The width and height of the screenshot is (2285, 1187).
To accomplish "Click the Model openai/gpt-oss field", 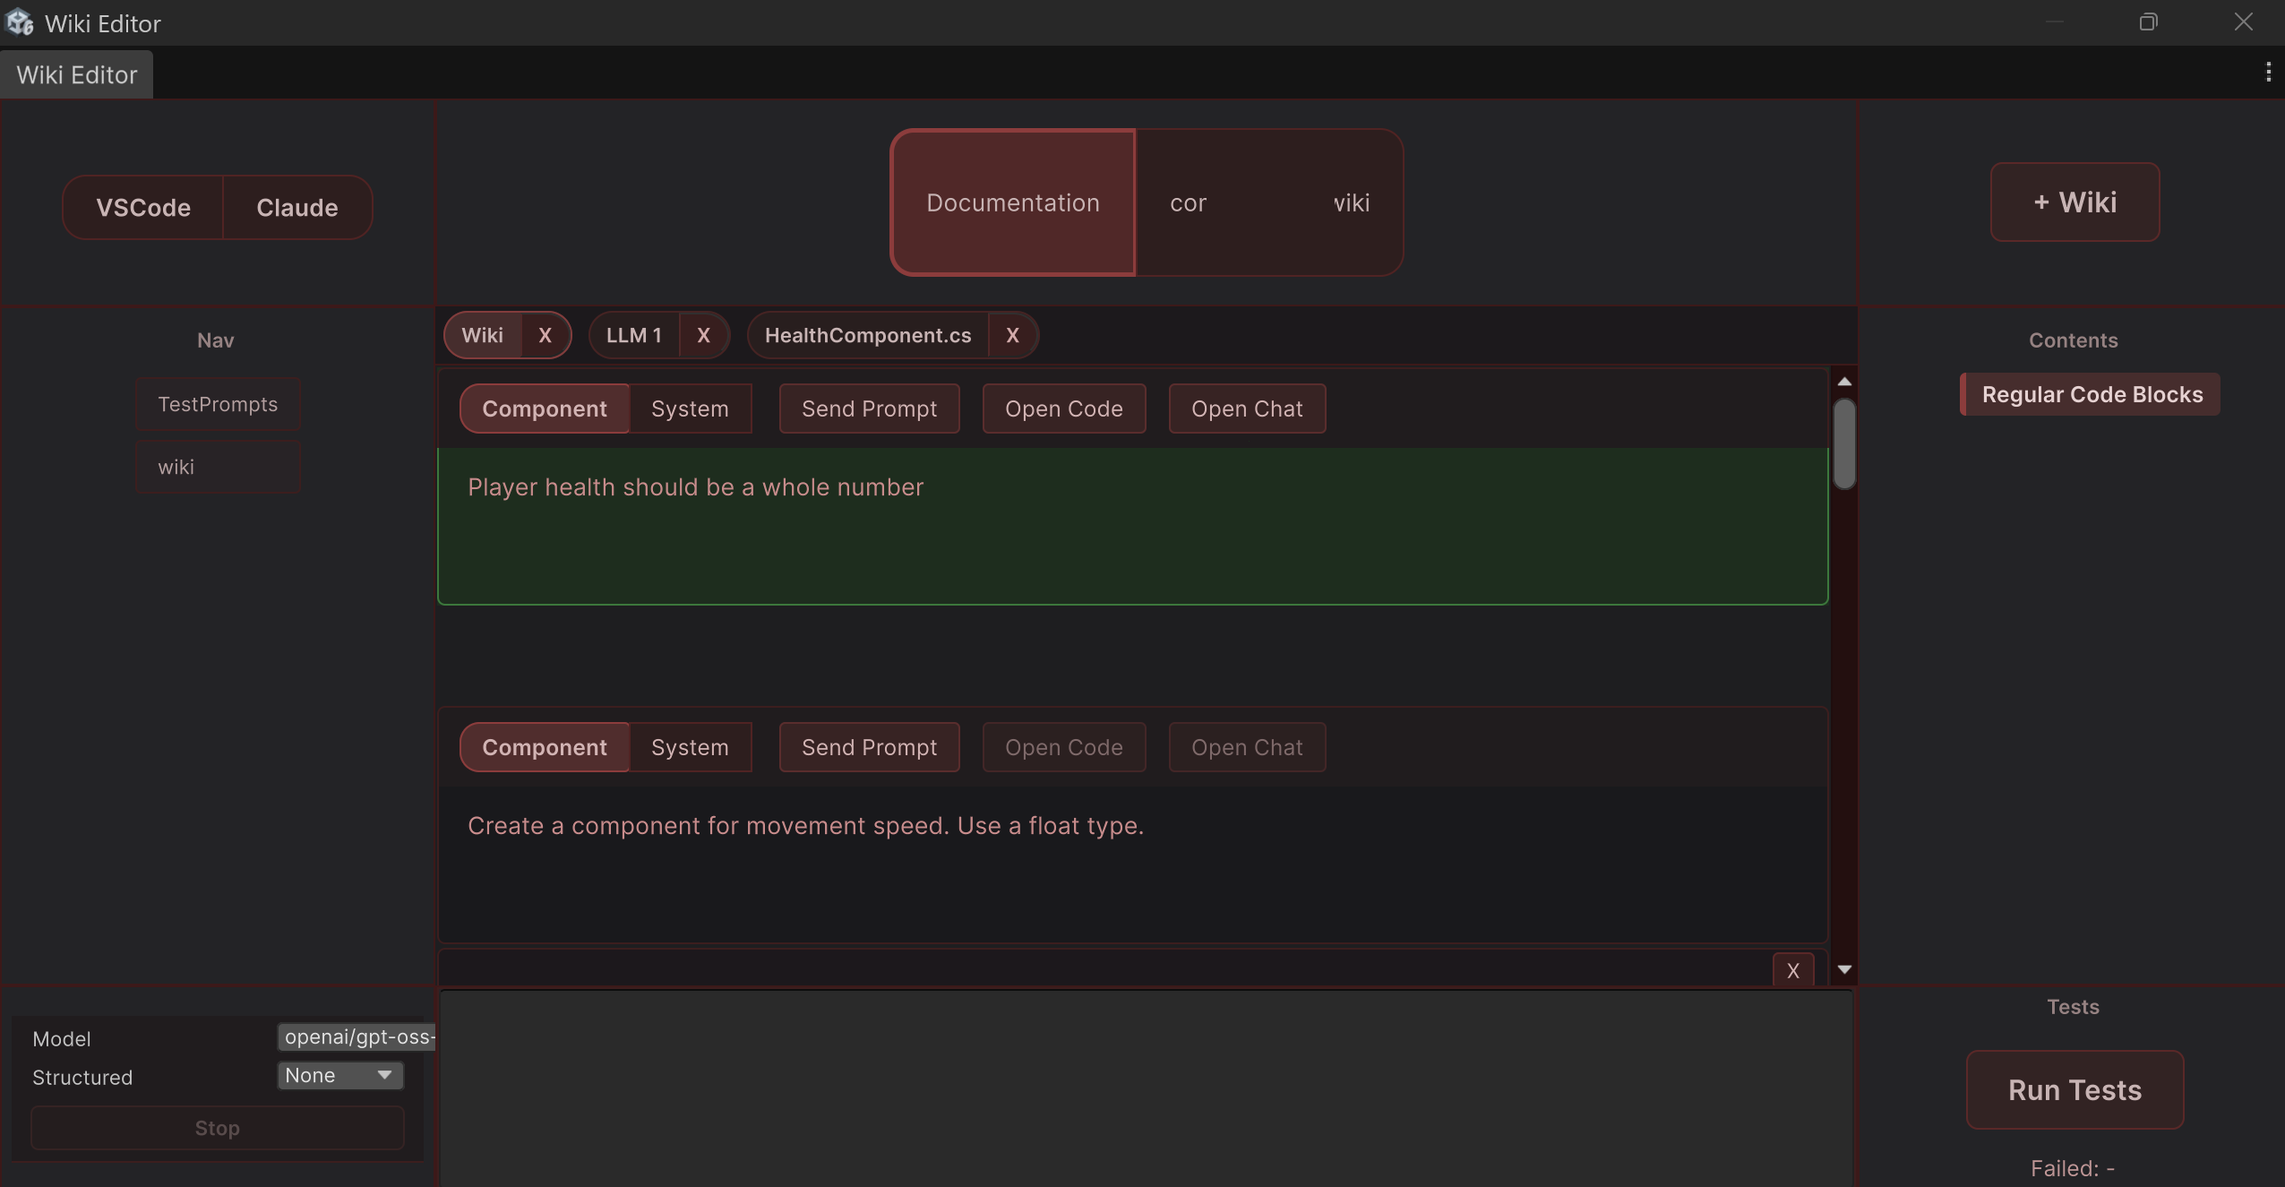I will pyautogui.click(x=356, y=1036).
